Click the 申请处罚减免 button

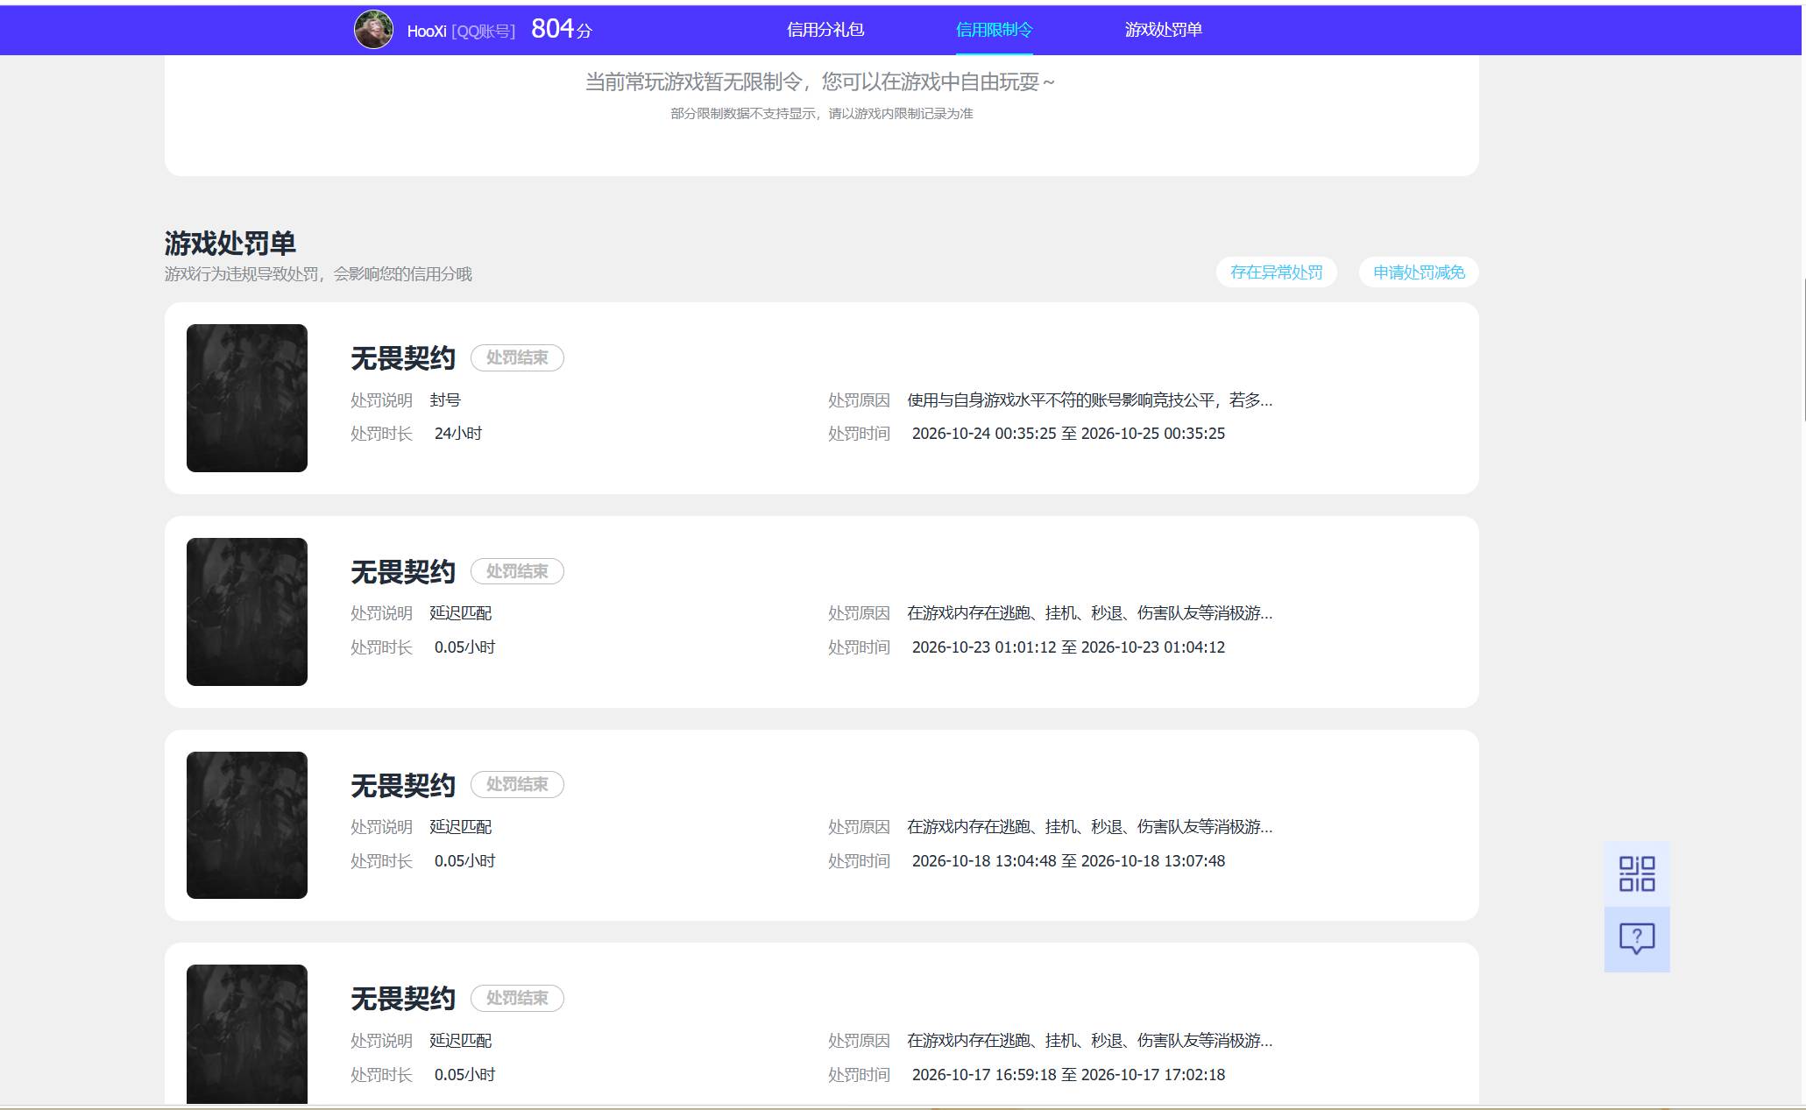(x=1419, y=272)
